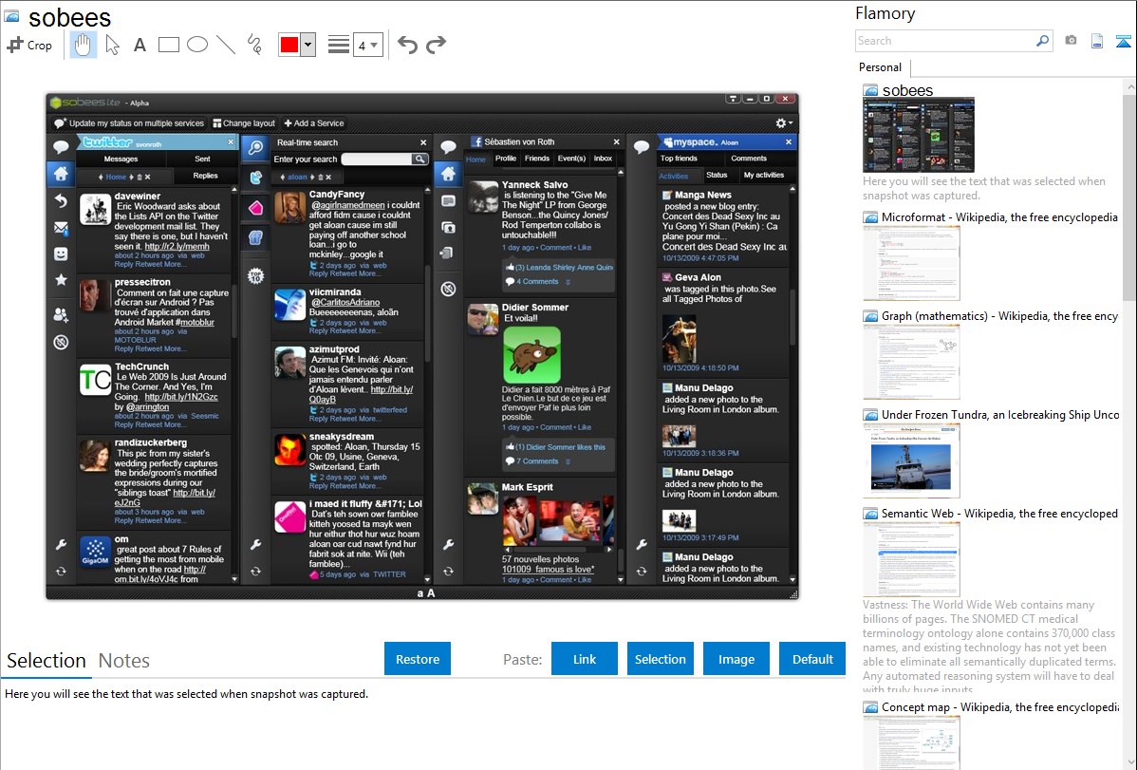Click the magnifier search icon

(x=1043, y=41)
